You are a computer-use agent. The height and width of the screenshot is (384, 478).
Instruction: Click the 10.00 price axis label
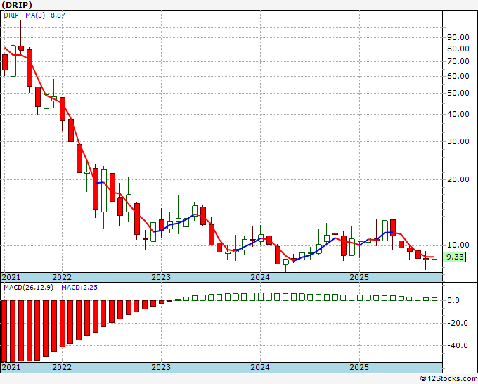458,245
